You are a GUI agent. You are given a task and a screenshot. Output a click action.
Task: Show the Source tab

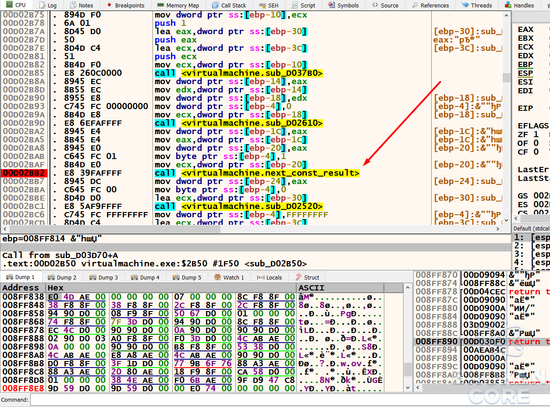pyautogui.click(x=385, y=5)
